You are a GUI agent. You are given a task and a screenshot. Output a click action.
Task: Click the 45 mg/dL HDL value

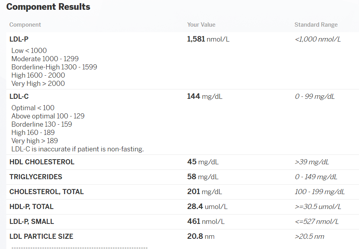click(203, 162)
